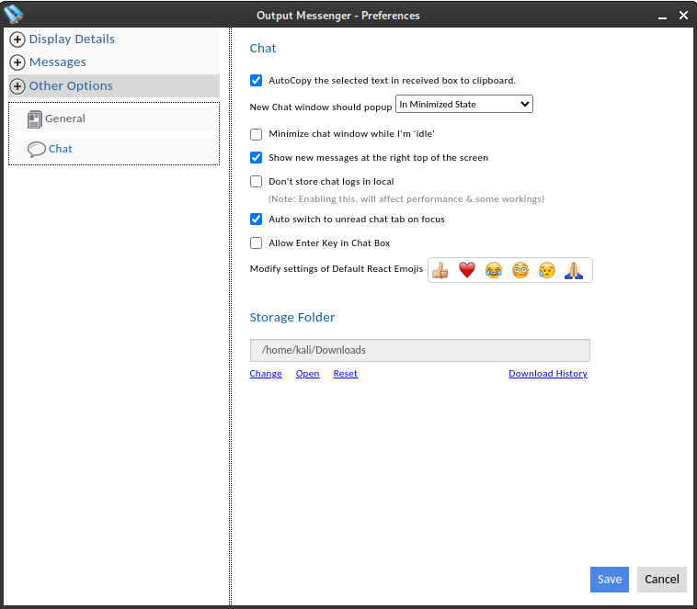Click the flushed face react emoji
The image size is (697, 609).
(x=520, y=270)
